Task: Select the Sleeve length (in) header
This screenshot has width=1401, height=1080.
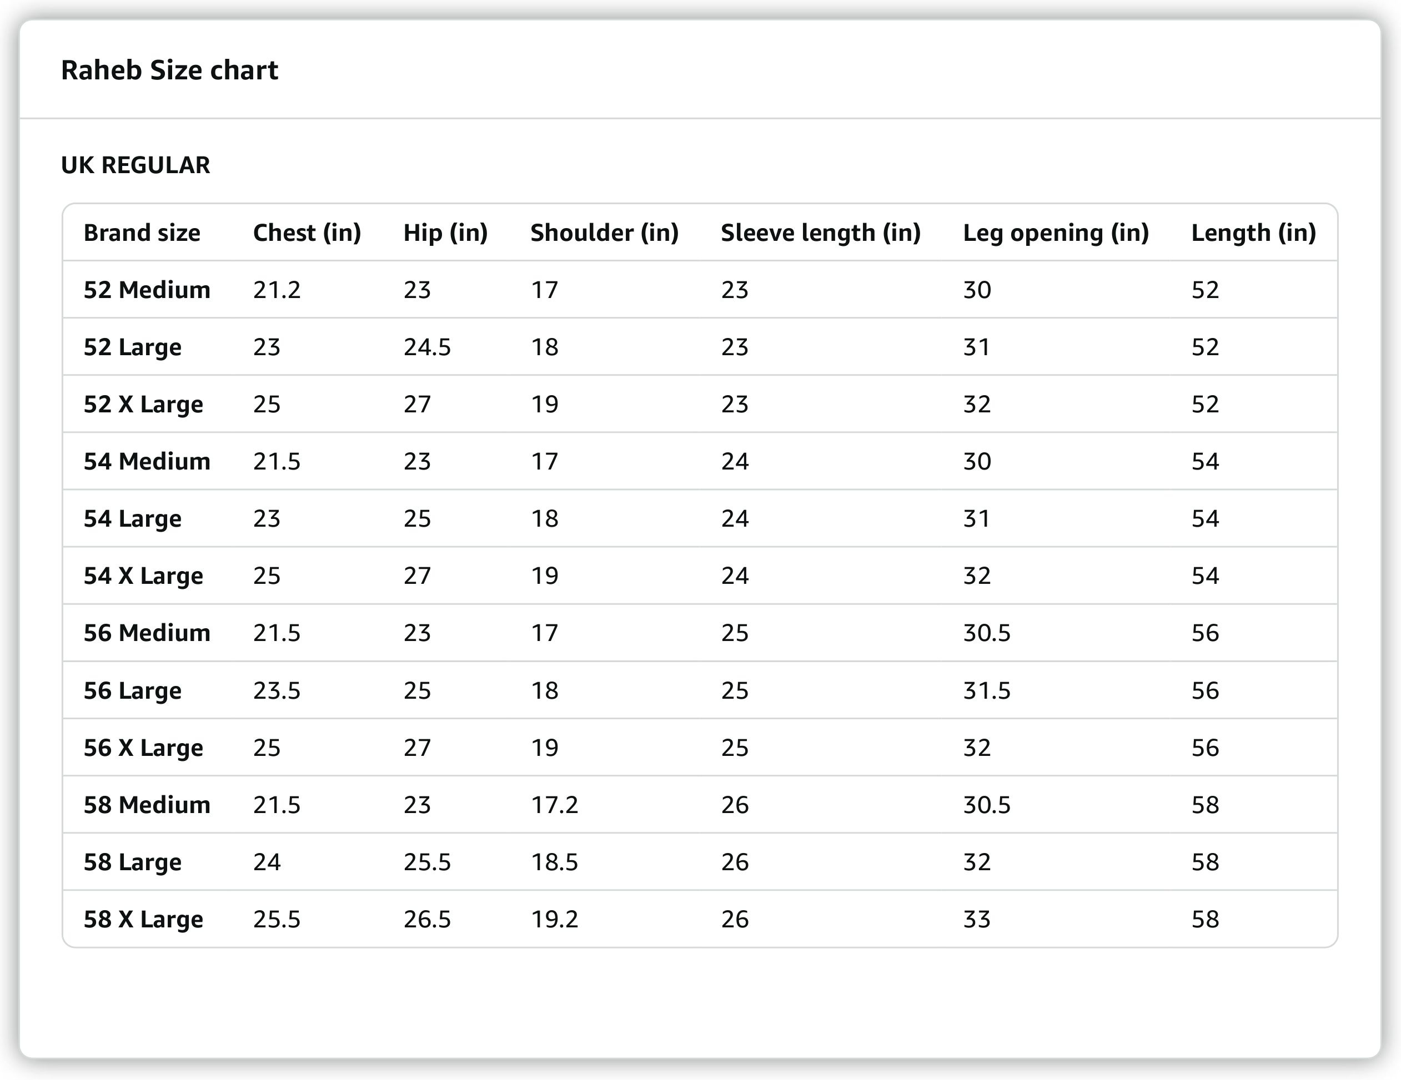Action: point(821,233)
